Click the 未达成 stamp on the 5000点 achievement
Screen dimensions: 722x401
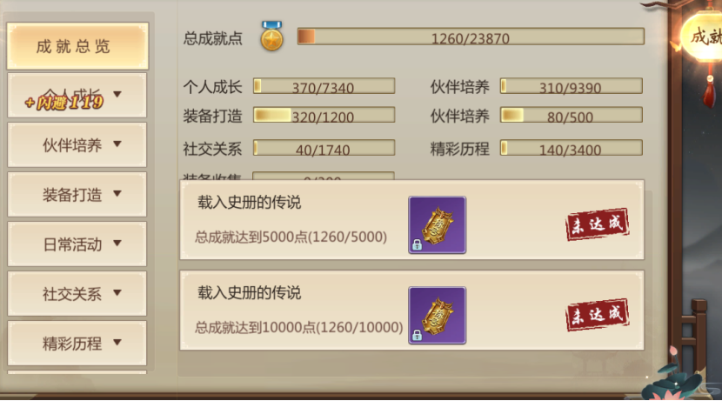pos(598,224)
